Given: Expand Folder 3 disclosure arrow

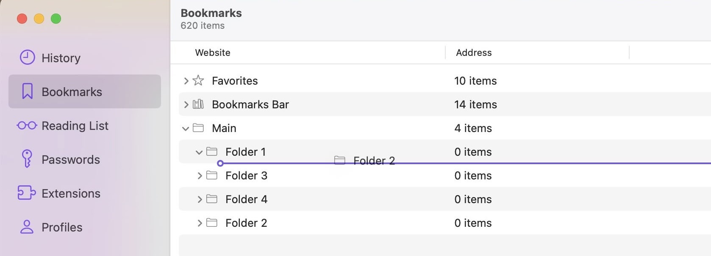Looking at the screenshot, I should [199, 176].
